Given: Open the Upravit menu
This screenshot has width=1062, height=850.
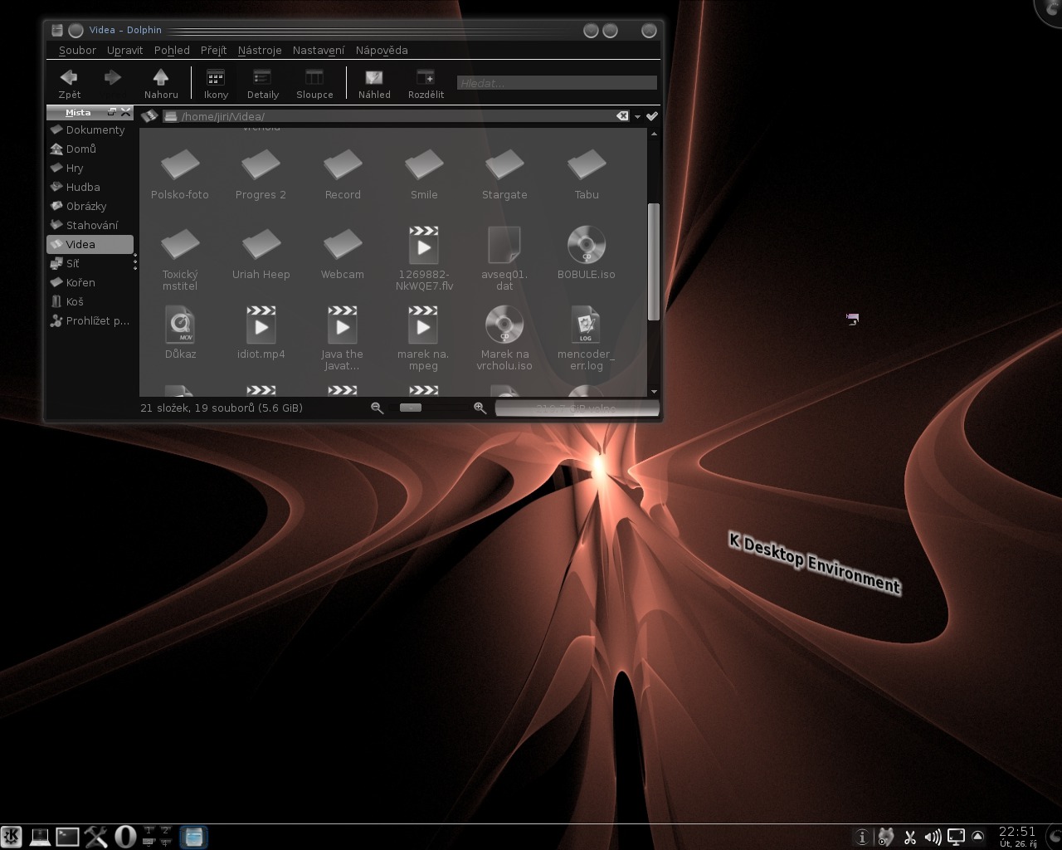Looking at the screenshot, I should [124, 50].
